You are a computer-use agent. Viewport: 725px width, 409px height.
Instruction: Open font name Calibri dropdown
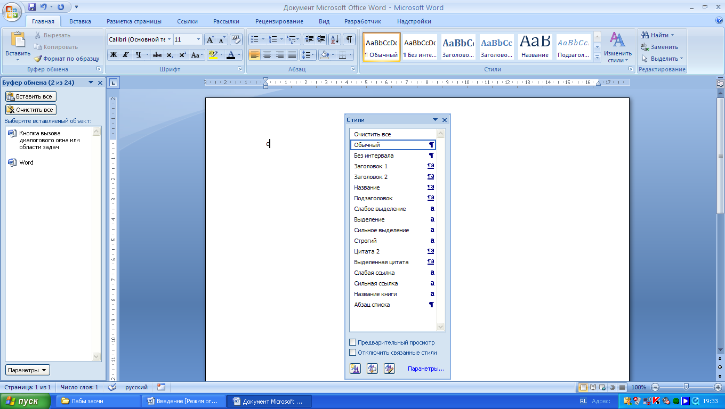(170, 39)
